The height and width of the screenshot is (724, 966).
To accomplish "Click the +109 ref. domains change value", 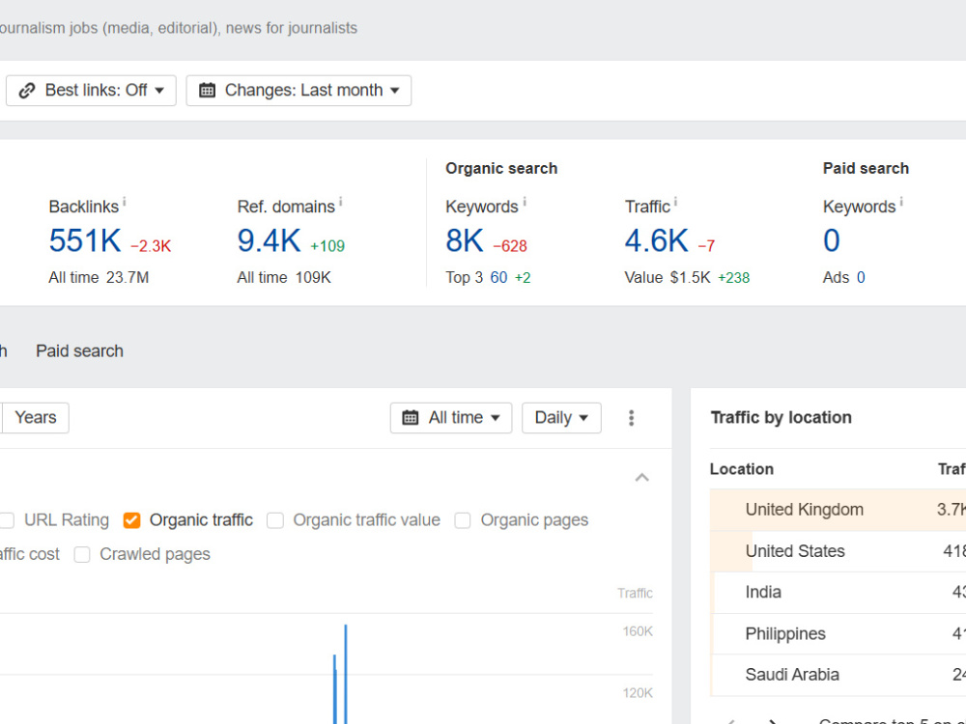I will coord(327,246).
